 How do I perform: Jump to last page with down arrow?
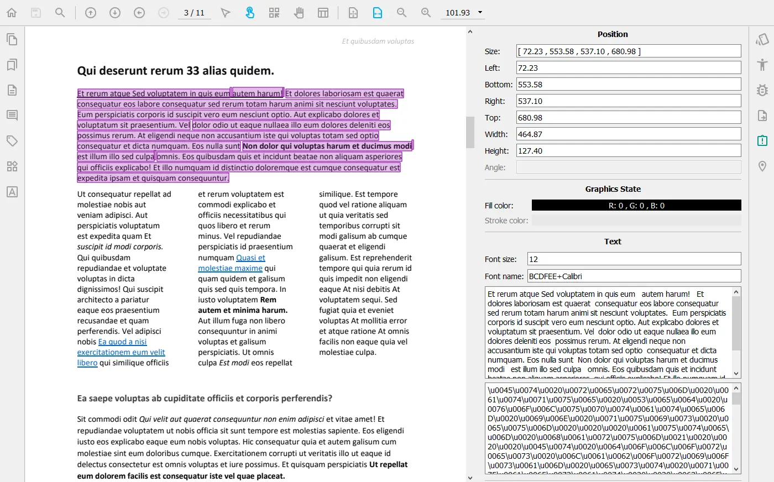point(115,13)
